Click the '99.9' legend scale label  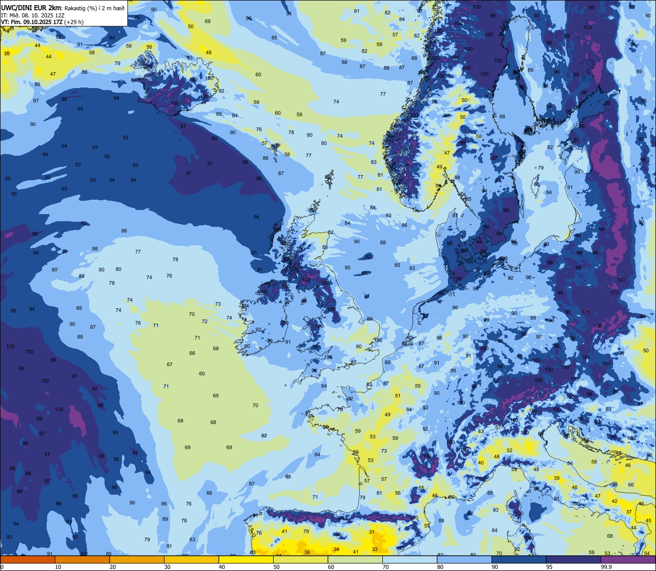(606, 567)
